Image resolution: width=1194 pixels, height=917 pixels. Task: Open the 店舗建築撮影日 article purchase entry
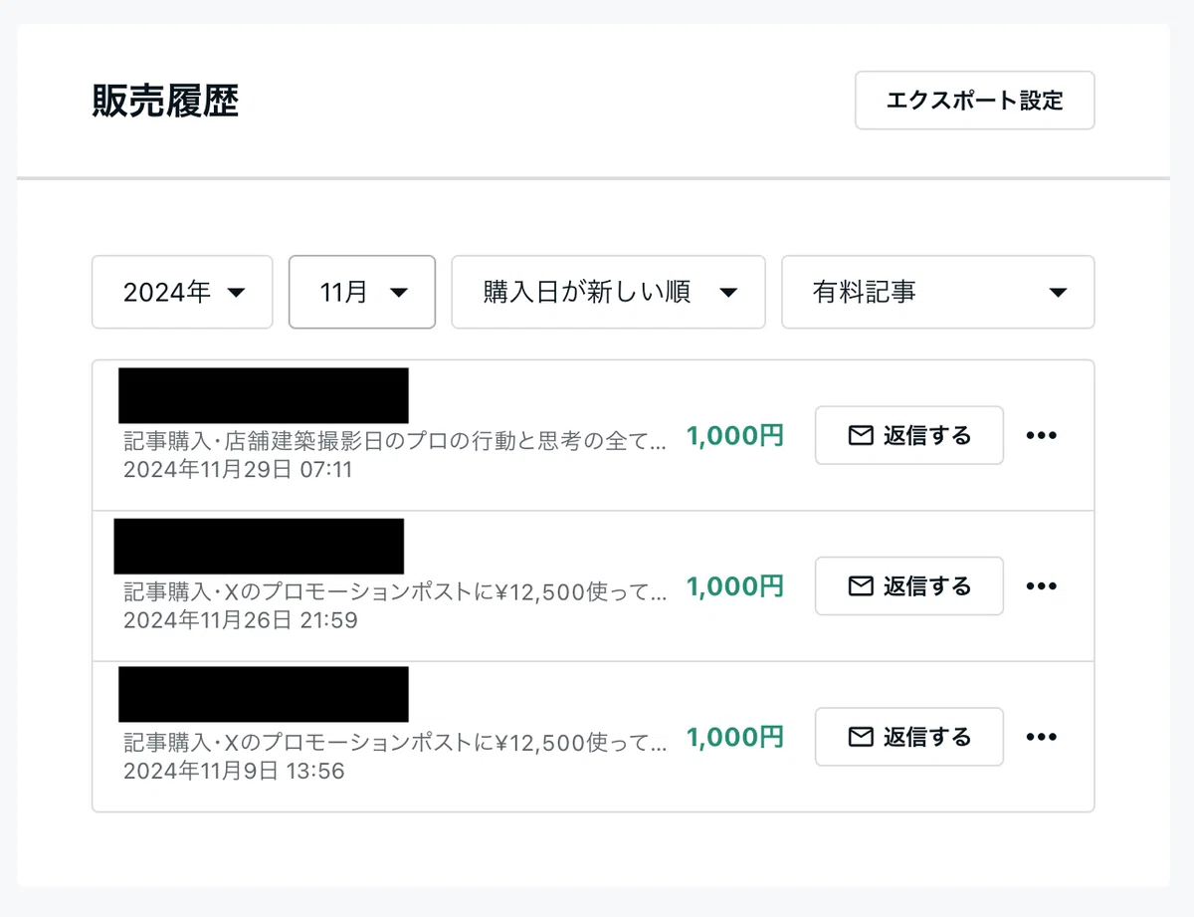[395, 441]
